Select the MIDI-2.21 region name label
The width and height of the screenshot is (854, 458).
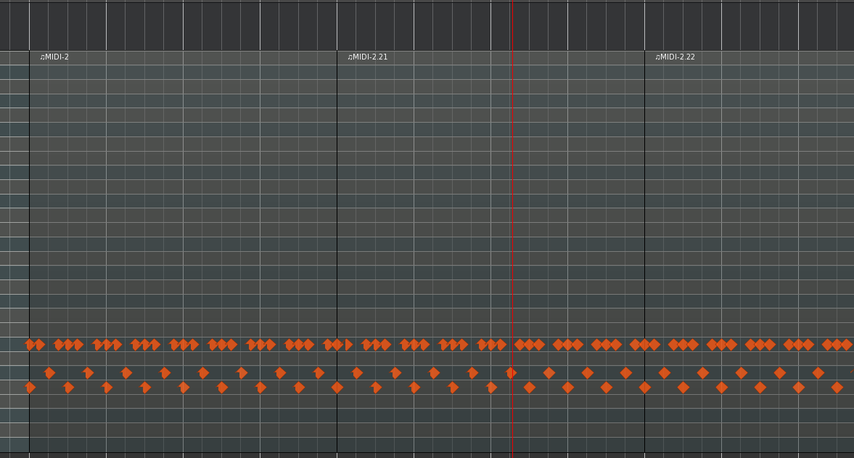click(x=367, y=57)
